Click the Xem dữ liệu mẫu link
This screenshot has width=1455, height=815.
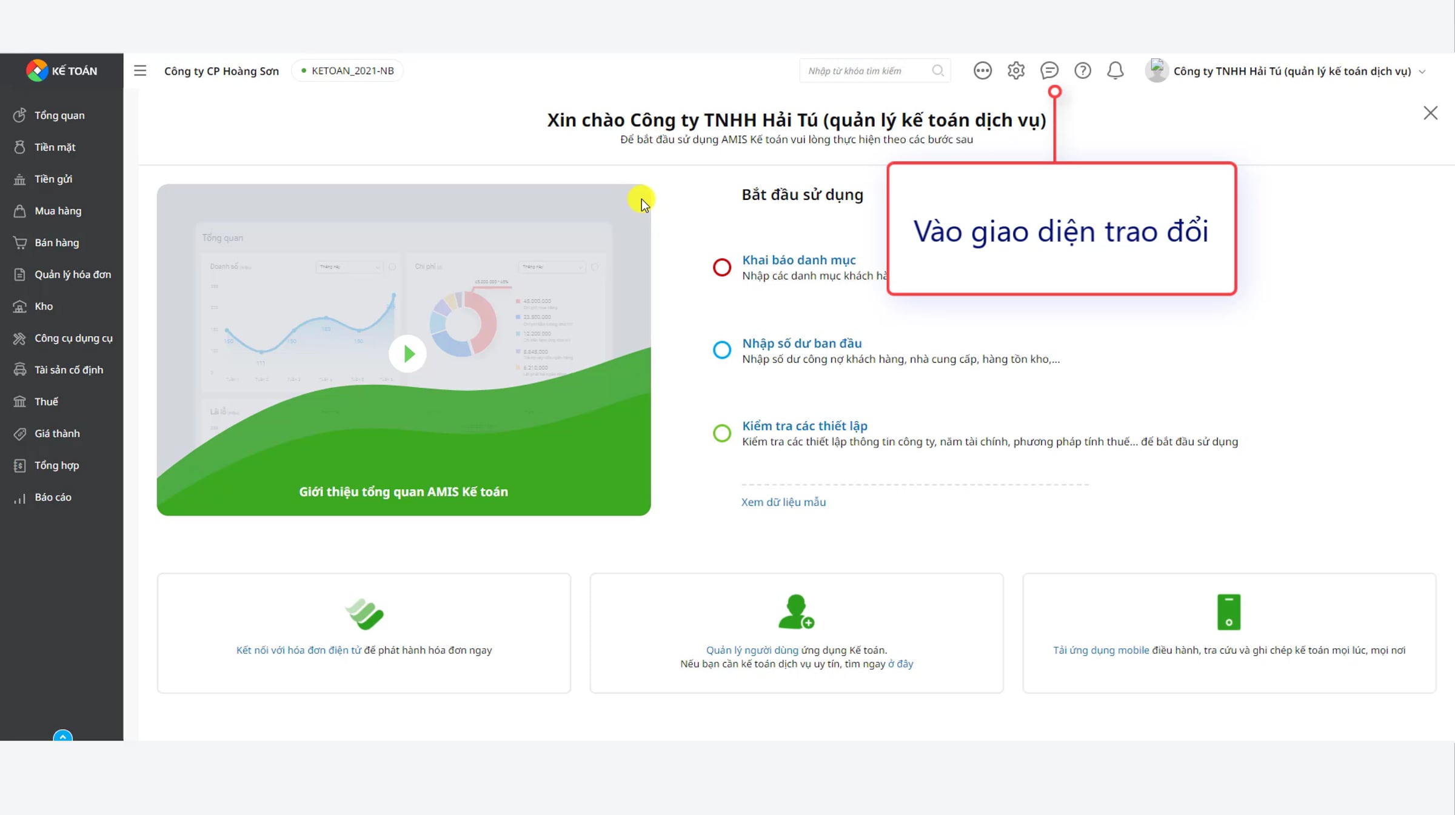point(783,502)
